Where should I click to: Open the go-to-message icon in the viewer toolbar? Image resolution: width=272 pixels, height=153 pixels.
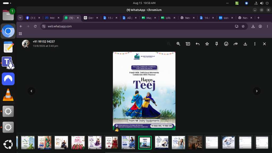pos(188,44)
